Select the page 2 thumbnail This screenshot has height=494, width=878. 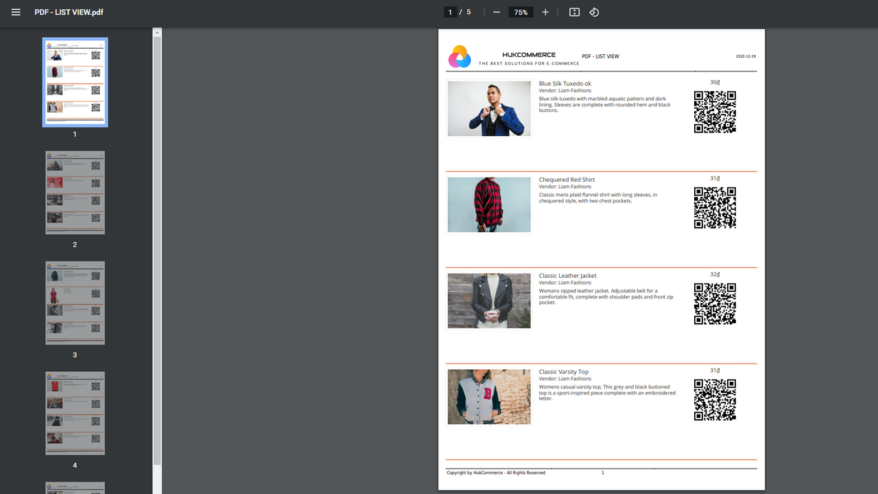pyautogui.click(x=75, y=192)
